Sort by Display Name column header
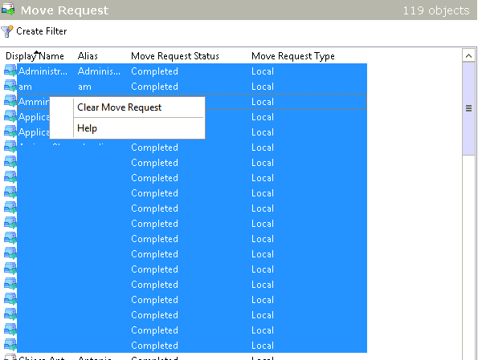This screenshot has width=478, height=360. click(35, 56)
